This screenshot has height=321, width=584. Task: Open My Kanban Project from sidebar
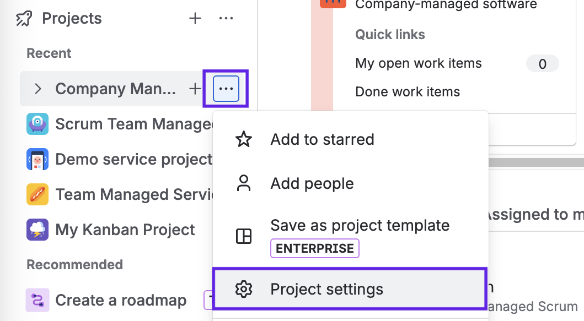point(125,230)
